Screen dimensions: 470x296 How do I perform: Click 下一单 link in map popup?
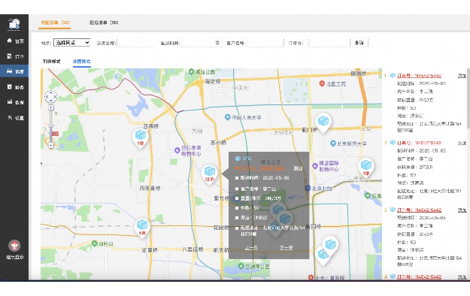pos(286,248)
